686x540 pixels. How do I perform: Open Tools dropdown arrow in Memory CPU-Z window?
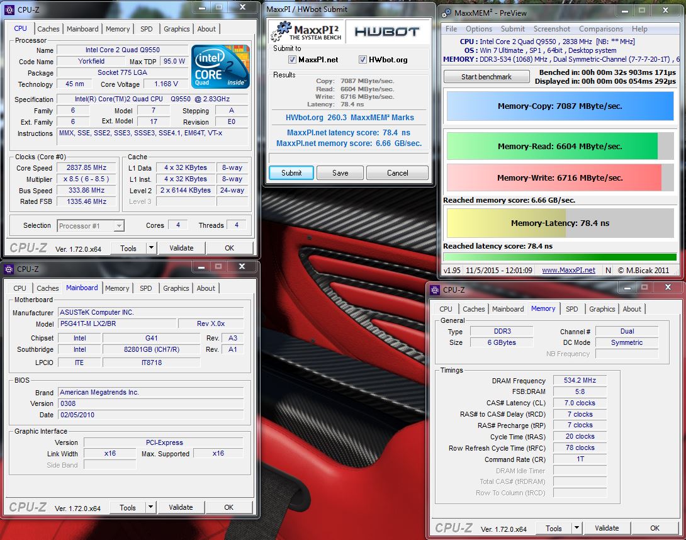coord(576,528)
